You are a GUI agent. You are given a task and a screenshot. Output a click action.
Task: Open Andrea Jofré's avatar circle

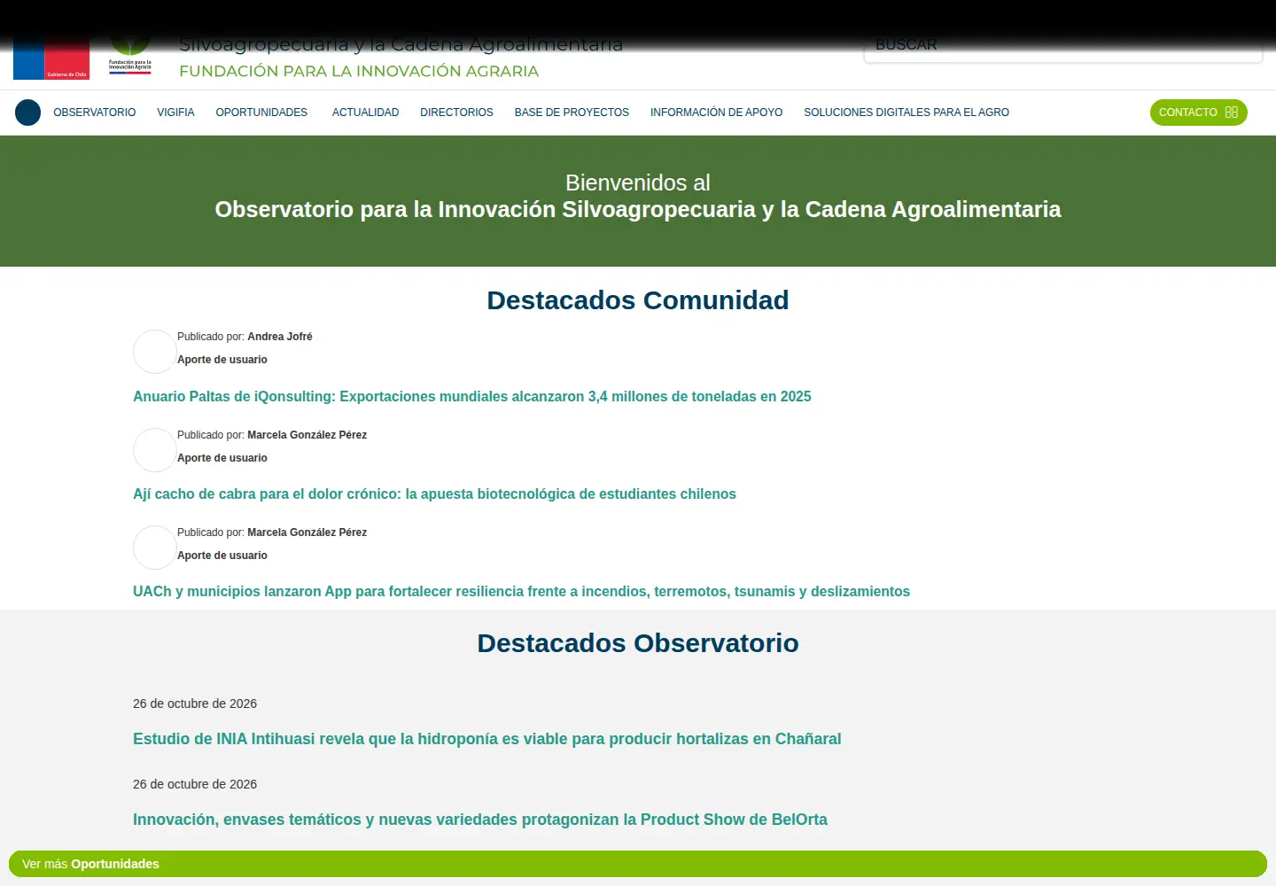[x=155, y=352]
